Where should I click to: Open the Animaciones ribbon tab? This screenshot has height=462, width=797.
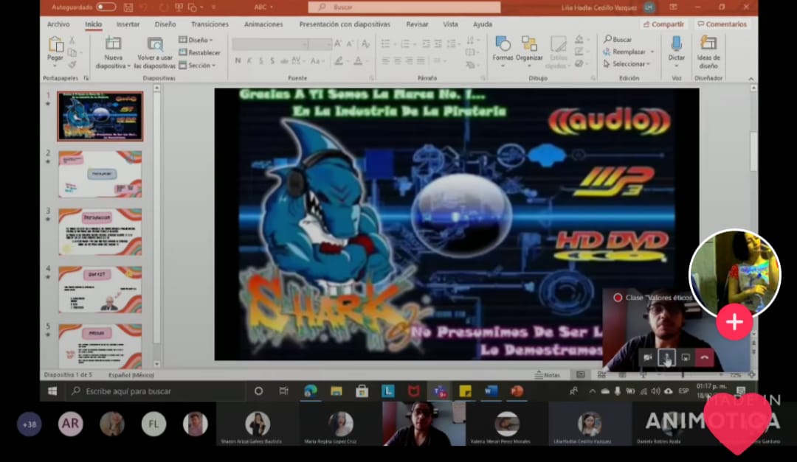pos(263,24)
